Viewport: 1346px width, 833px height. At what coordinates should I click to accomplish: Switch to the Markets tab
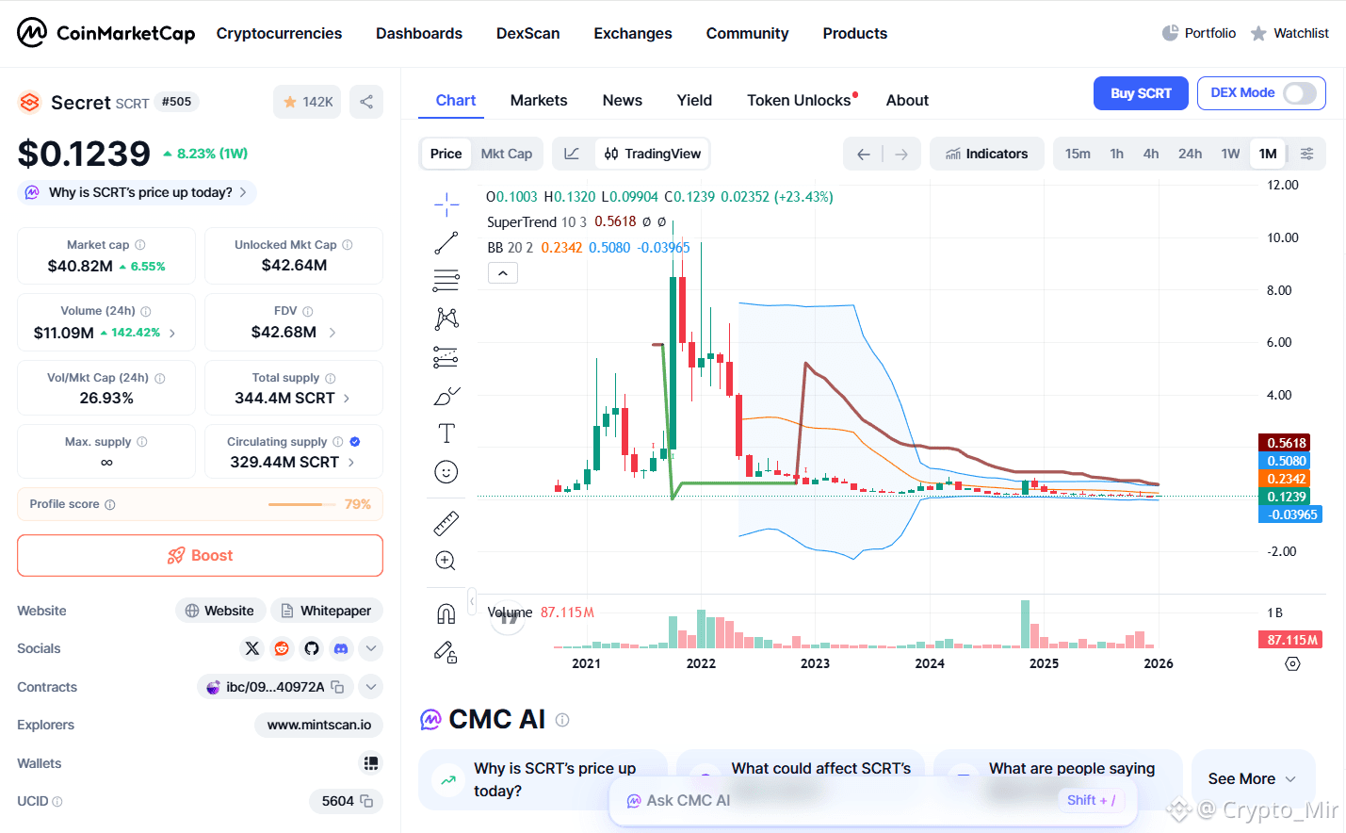pyautogui.click(x=539, y=100)
